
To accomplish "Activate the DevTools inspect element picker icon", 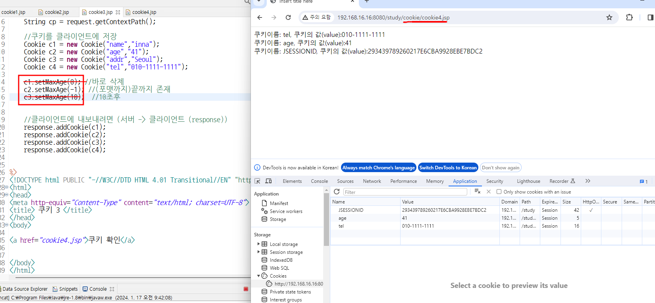I will (257, 181).
